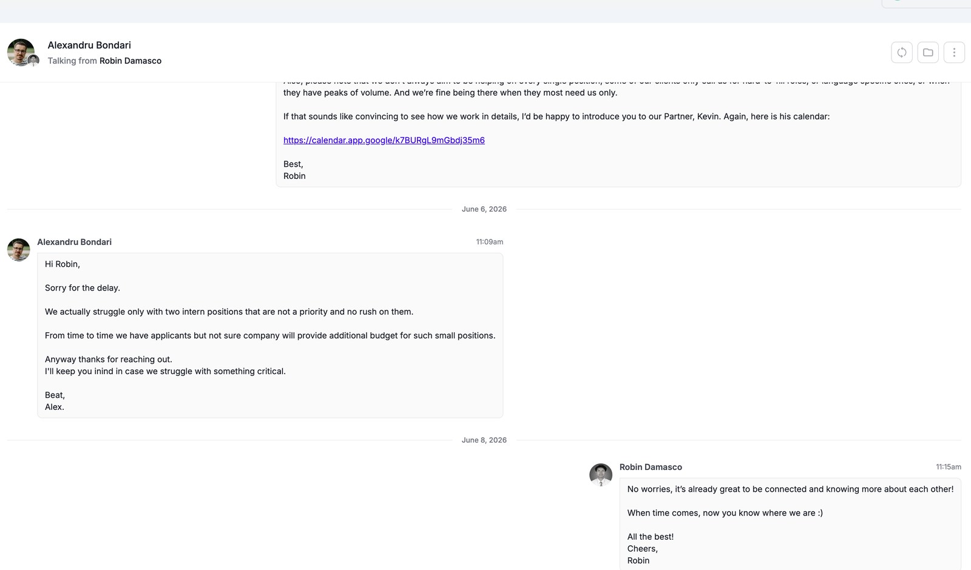Click 'When time comes' sentence in reply
Viewport: 971px width, 570px height.
coord(725,513)
